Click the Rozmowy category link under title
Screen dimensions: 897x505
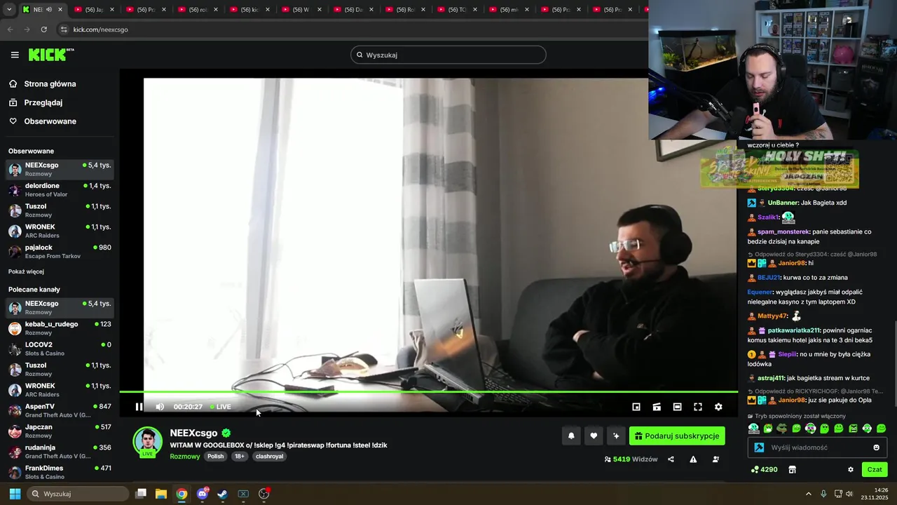[185, 457]
